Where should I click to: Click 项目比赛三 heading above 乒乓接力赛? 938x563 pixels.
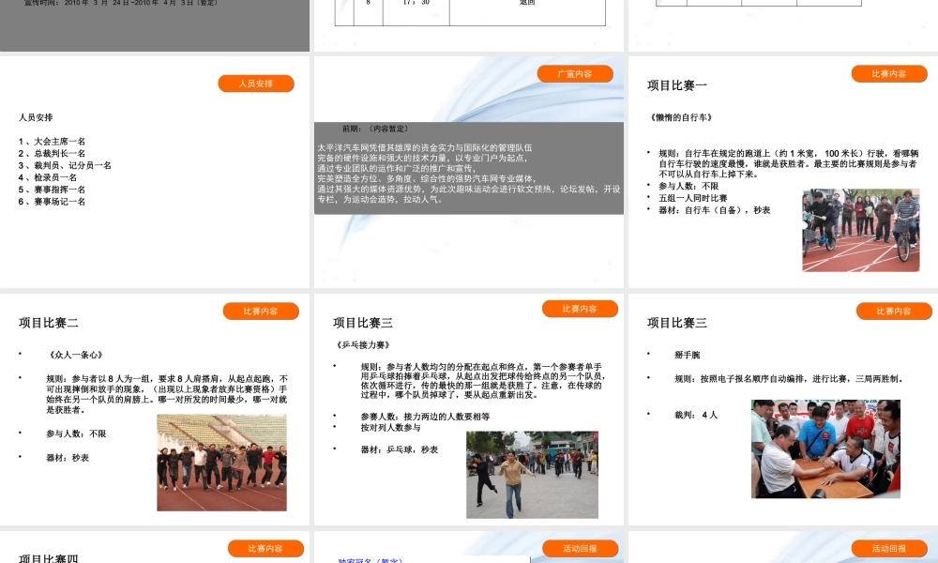363,323
